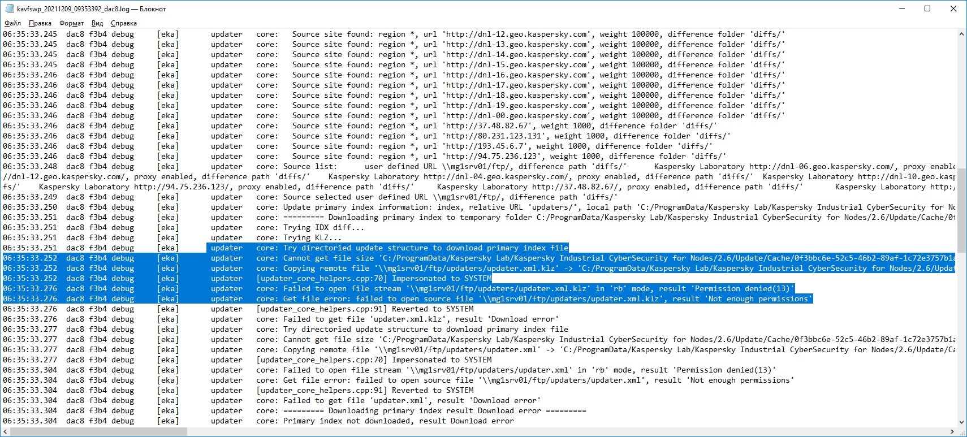Click 'Downloading primary index to temporary folder' text
Image resolution: width=967 pixels, height=437 pixels.
coord(430,218)
